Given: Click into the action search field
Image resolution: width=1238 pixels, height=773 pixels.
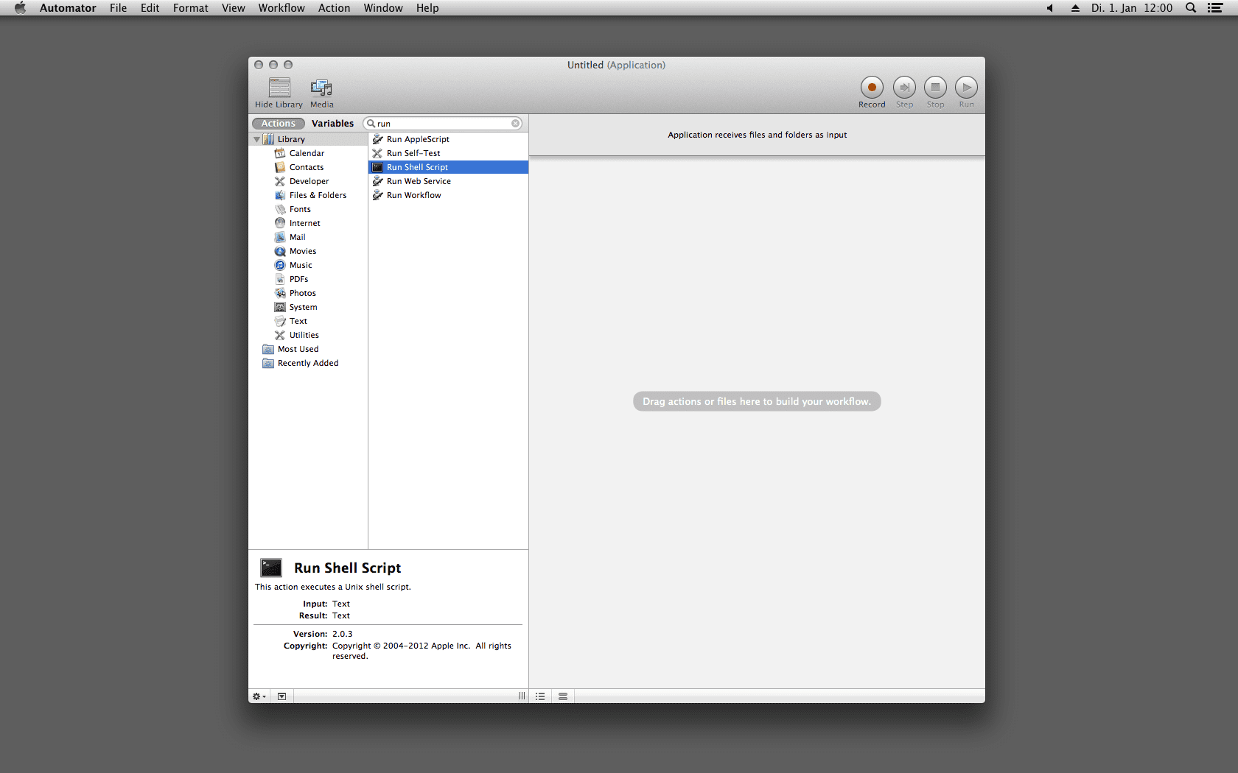Looking at the screenshot, I should point(443,124).
